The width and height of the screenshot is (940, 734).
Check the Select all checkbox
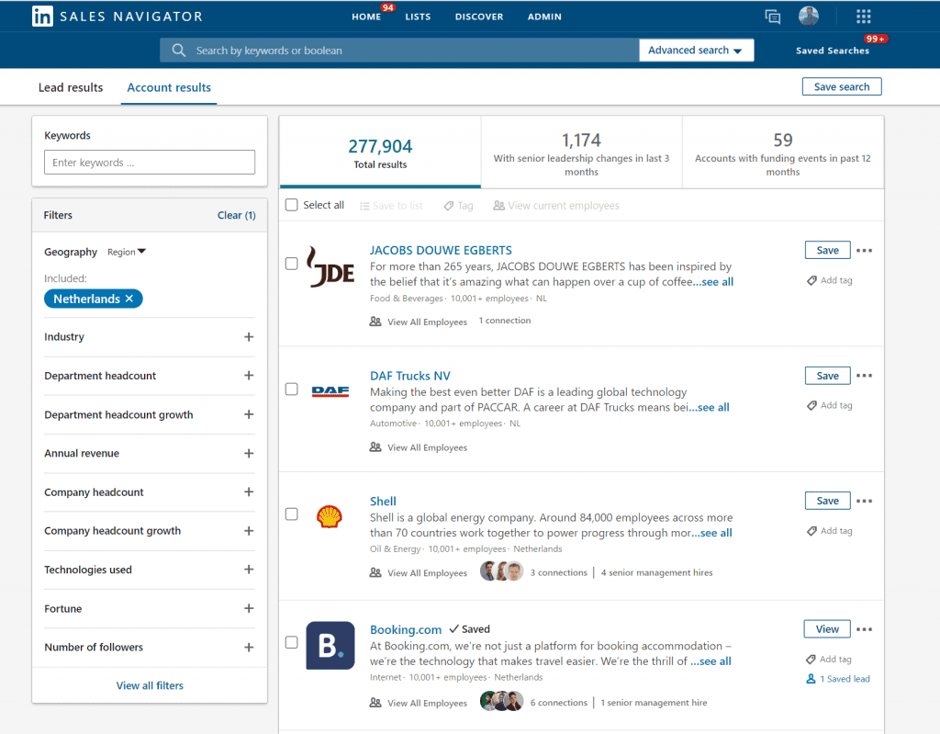pyautogui.click(x=292, y=206)
